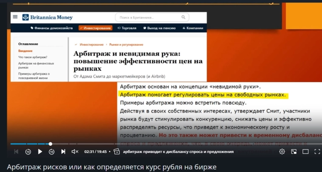The height and width of the screenshot is (172, 322).
Task: Select Примеры арбитража в повседневной жизни link
Action: [x=34, y=76]
